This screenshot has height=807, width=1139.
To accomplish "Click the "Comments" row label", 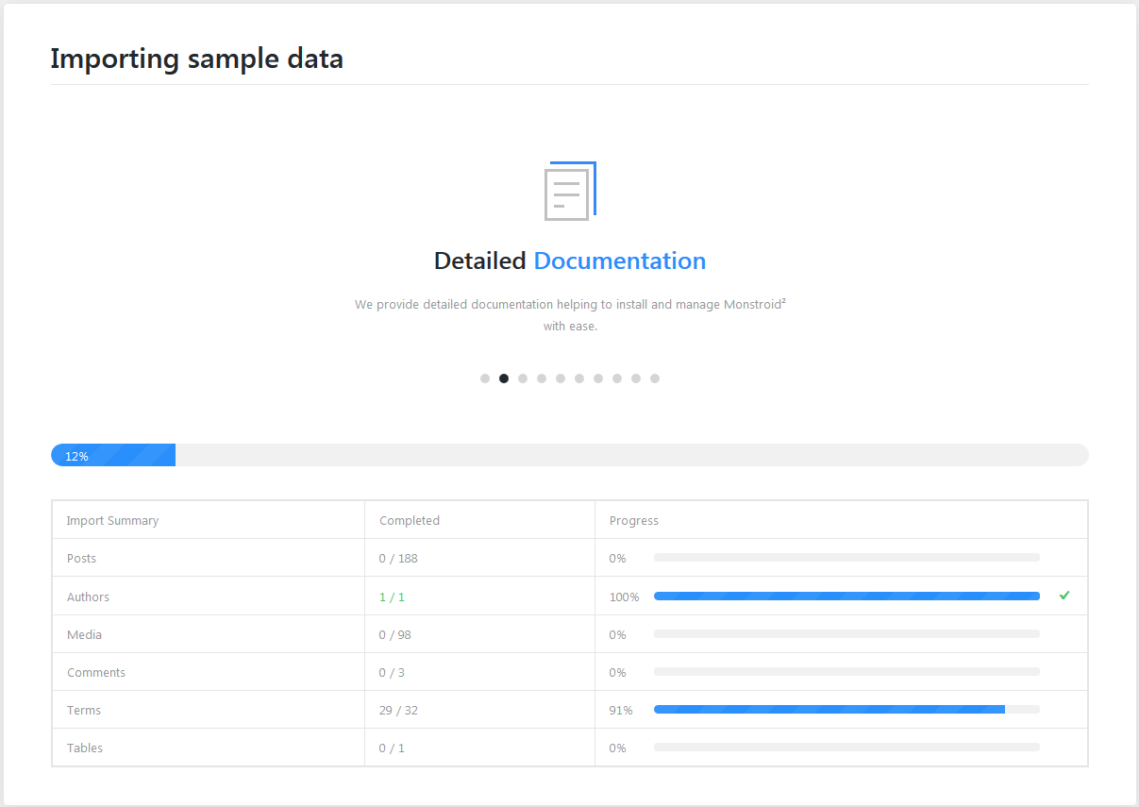I will click(96, 672).
